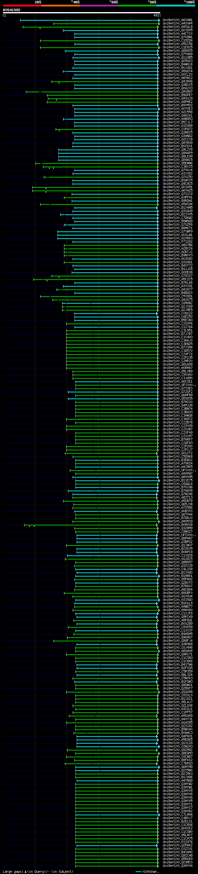Select hit UniRef100_A0B3T0
The width and height of the screenshot is (198, 874).
[177, 511]
